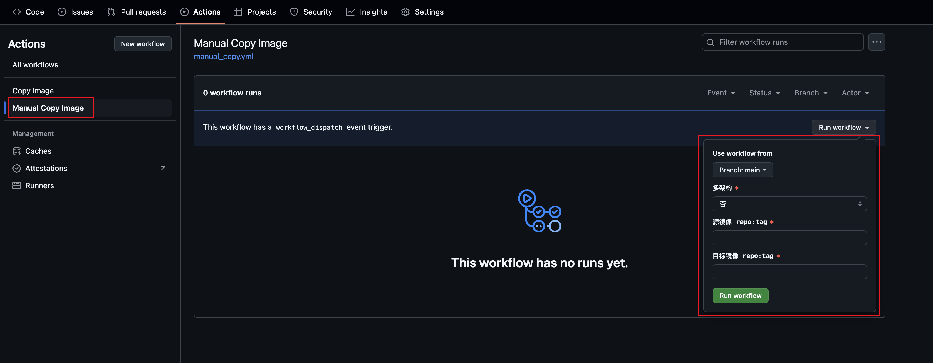Open the manual_copy.yml file link
The width and height of the screenshot is (933, 363).
point(223,56)
